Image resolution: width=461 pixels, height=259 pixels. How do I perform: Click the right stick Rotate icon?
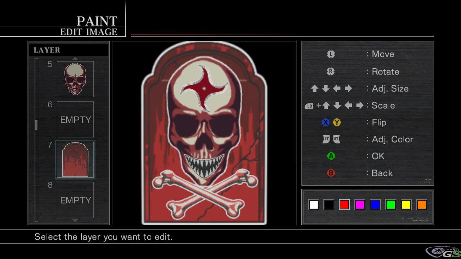click(331, 71)
